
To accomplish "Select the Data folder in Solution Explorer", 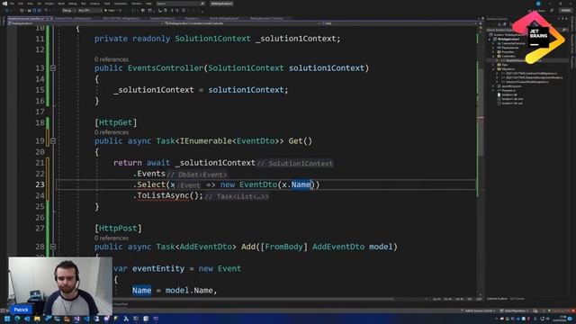I will (505, 65).
